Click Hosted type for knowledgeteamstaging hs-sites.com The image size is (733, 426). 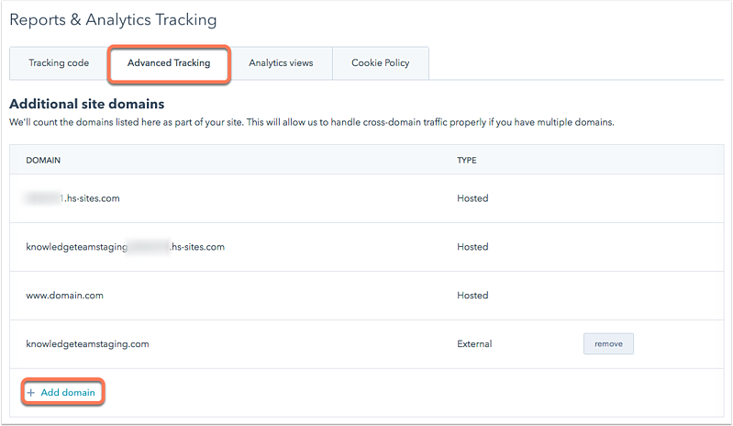[x=472, y=247]
